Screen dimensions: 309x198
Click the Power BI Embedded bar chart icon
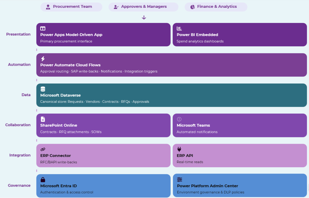[x=179, y=29]
